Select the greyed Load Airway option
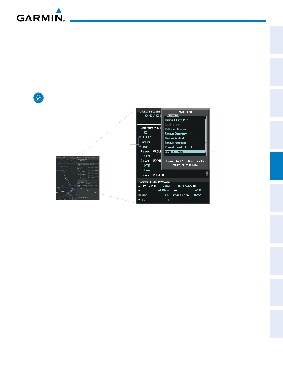Screen dimensions: 283x366 coord(172,125)
